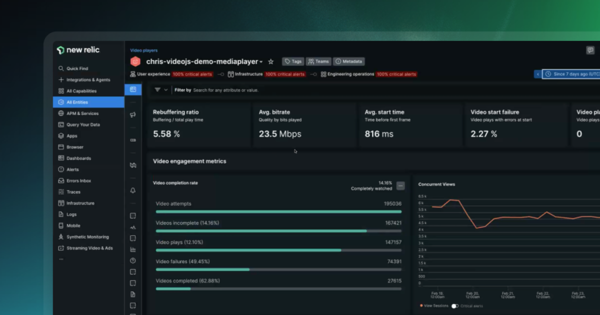Click the New Relic logo
Image resolution: width=600 pixels, height=315 pixels.
click(x=77, y=50)
